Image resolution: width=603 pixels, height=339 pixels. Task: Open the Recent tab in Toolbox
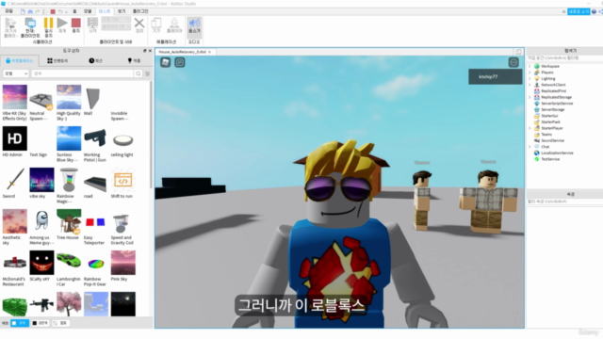[96, 60]
